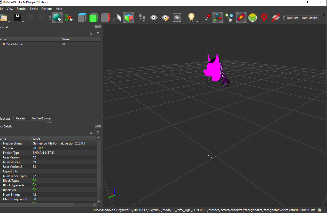Click the refresh icon on Block Type Index row
The image size is (327, 213).
(x=34, y=185)
